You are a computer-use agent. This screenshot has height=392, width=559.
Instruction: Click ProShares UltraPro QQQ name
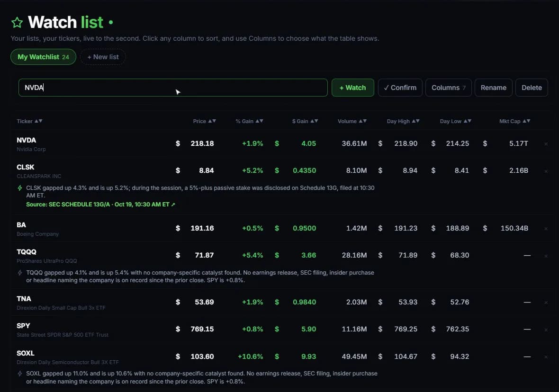point(47,261)
